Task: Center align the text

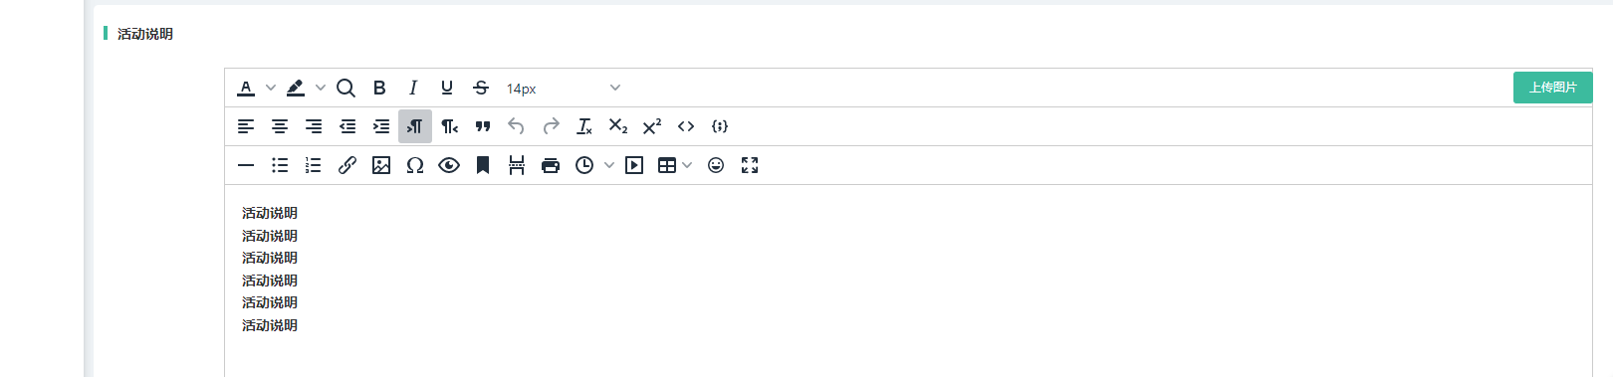Action: pos(280,126)
